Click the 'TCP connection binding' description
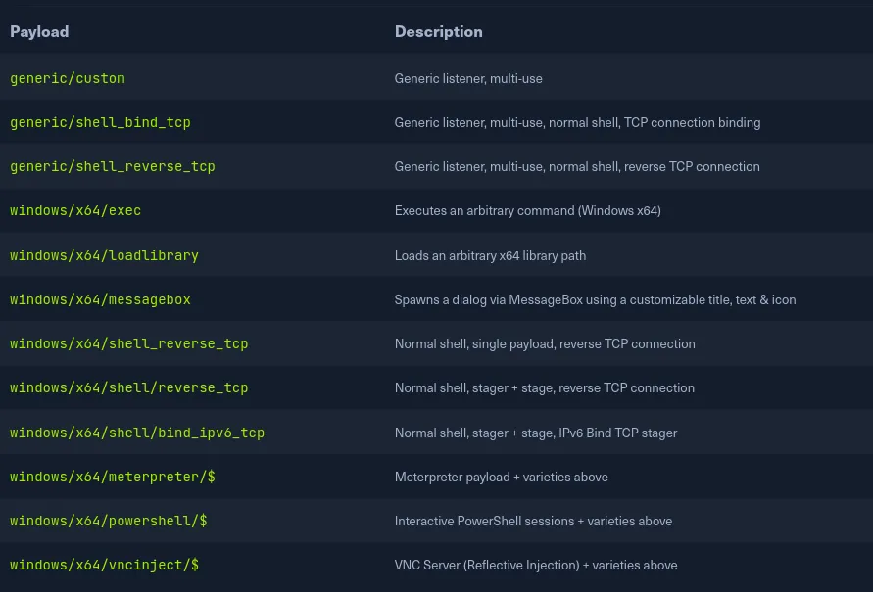Image resolution: width=873 pixels, height=592 pixels. 577,123
